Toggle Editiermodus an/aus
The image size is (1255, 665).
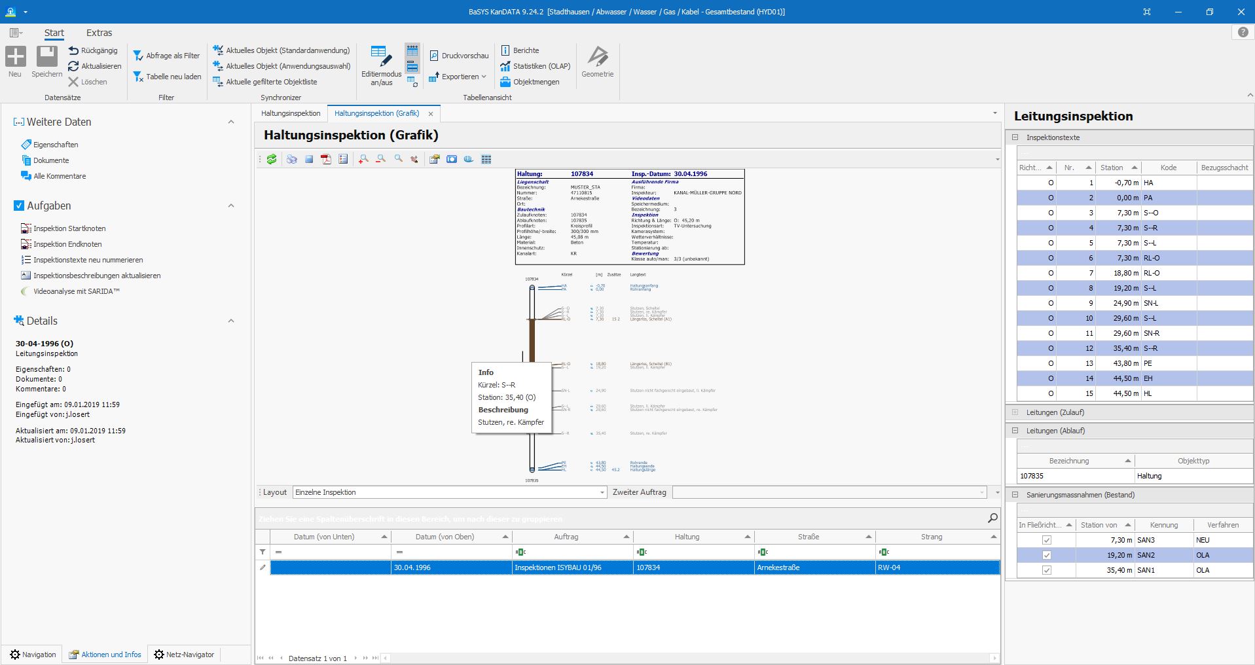[x=381, y=65]
